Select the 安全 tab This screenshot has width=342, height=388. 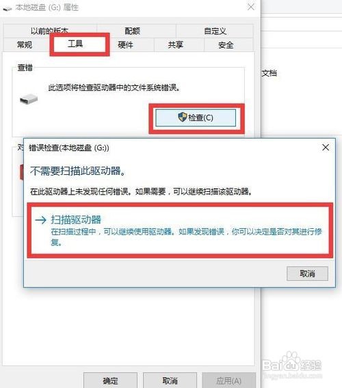point(226,45)
